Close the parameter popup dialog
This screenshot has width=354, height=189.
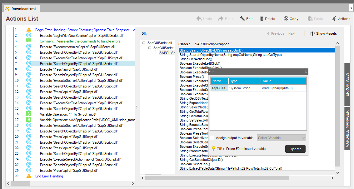pyautogui.click(x=306, y=72)
